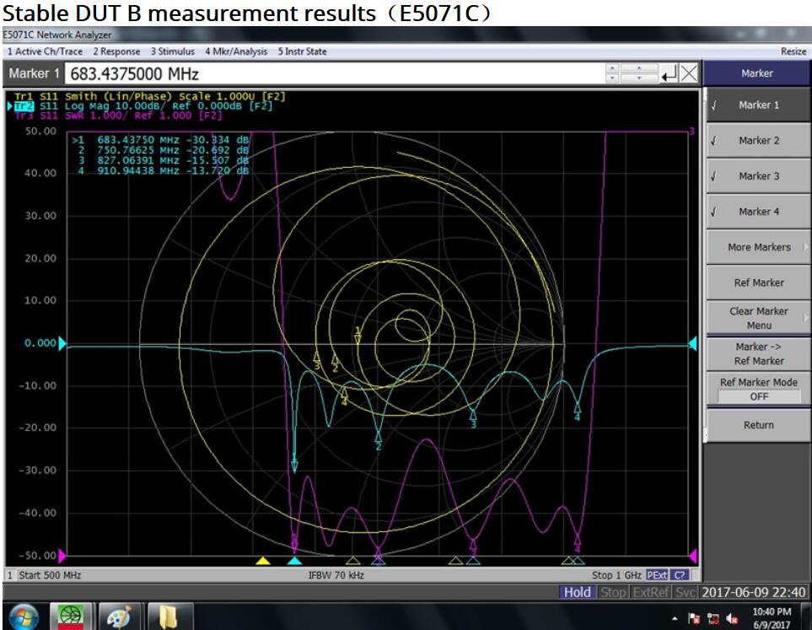Click the wide coarse step-down arrow button
Image resolution: width=812 pixels, height=630 pixels.
639,78
